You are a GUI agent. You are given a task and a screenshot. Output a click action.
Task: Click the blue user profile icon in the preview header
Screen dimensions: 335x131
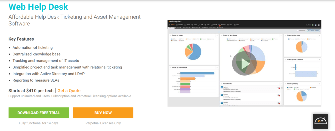point(316,25)
